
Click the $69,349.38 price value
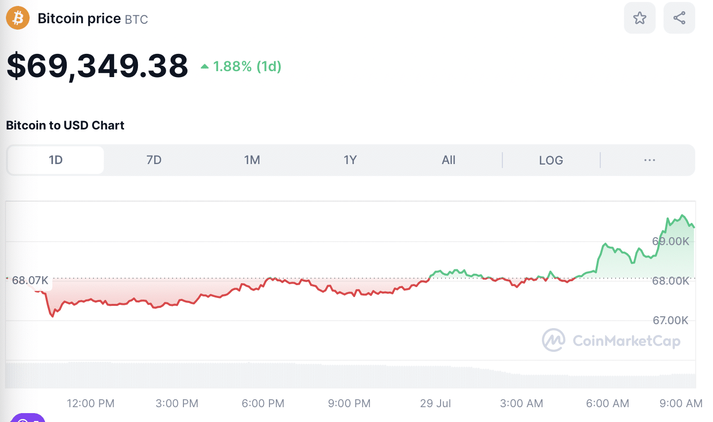click(97, 66)
